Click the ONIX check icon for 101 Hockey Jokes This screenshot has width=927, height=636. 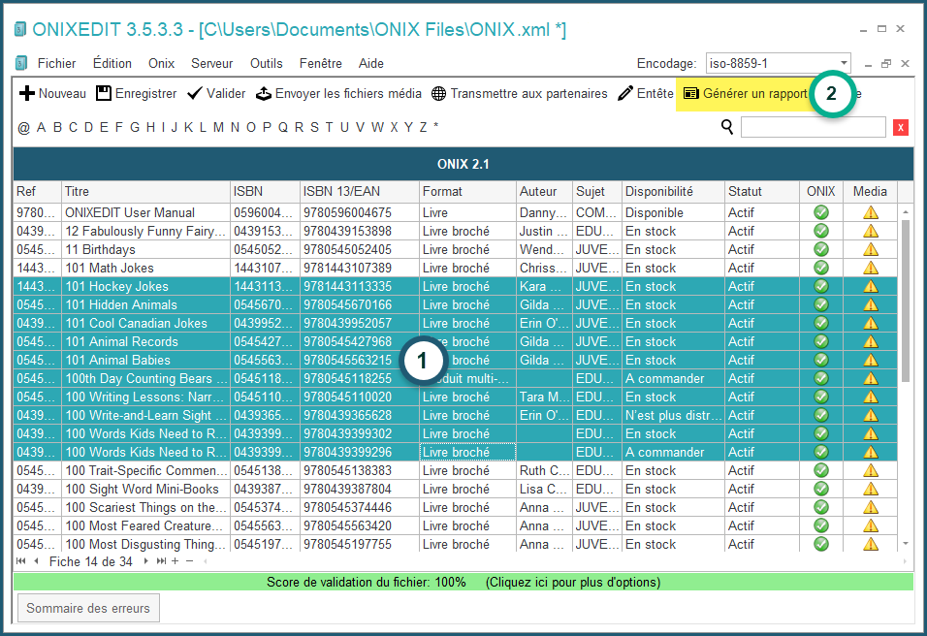point(821,286)
